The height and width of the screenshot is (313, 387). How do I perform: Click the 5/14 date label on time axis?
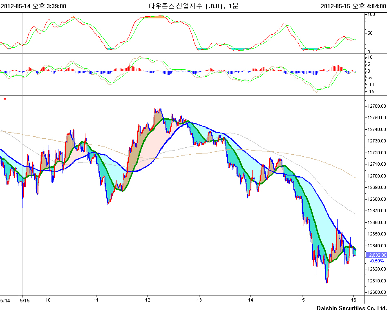pos(5,300)
